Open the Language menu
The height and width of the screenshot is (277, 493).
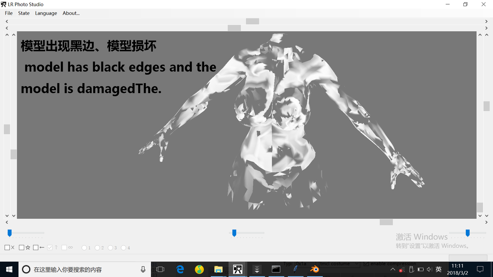[x=46, y=13]
